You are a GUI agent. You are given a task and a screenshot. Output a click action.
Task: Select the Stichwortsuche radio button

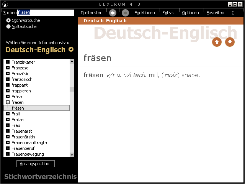pyautogui.click(x=8, y=20)
